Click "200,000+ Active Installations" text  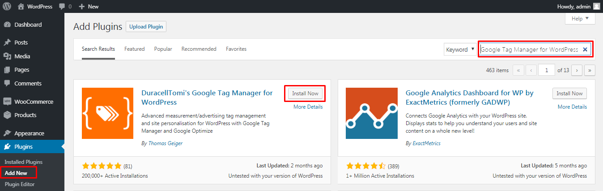[115, 176]
